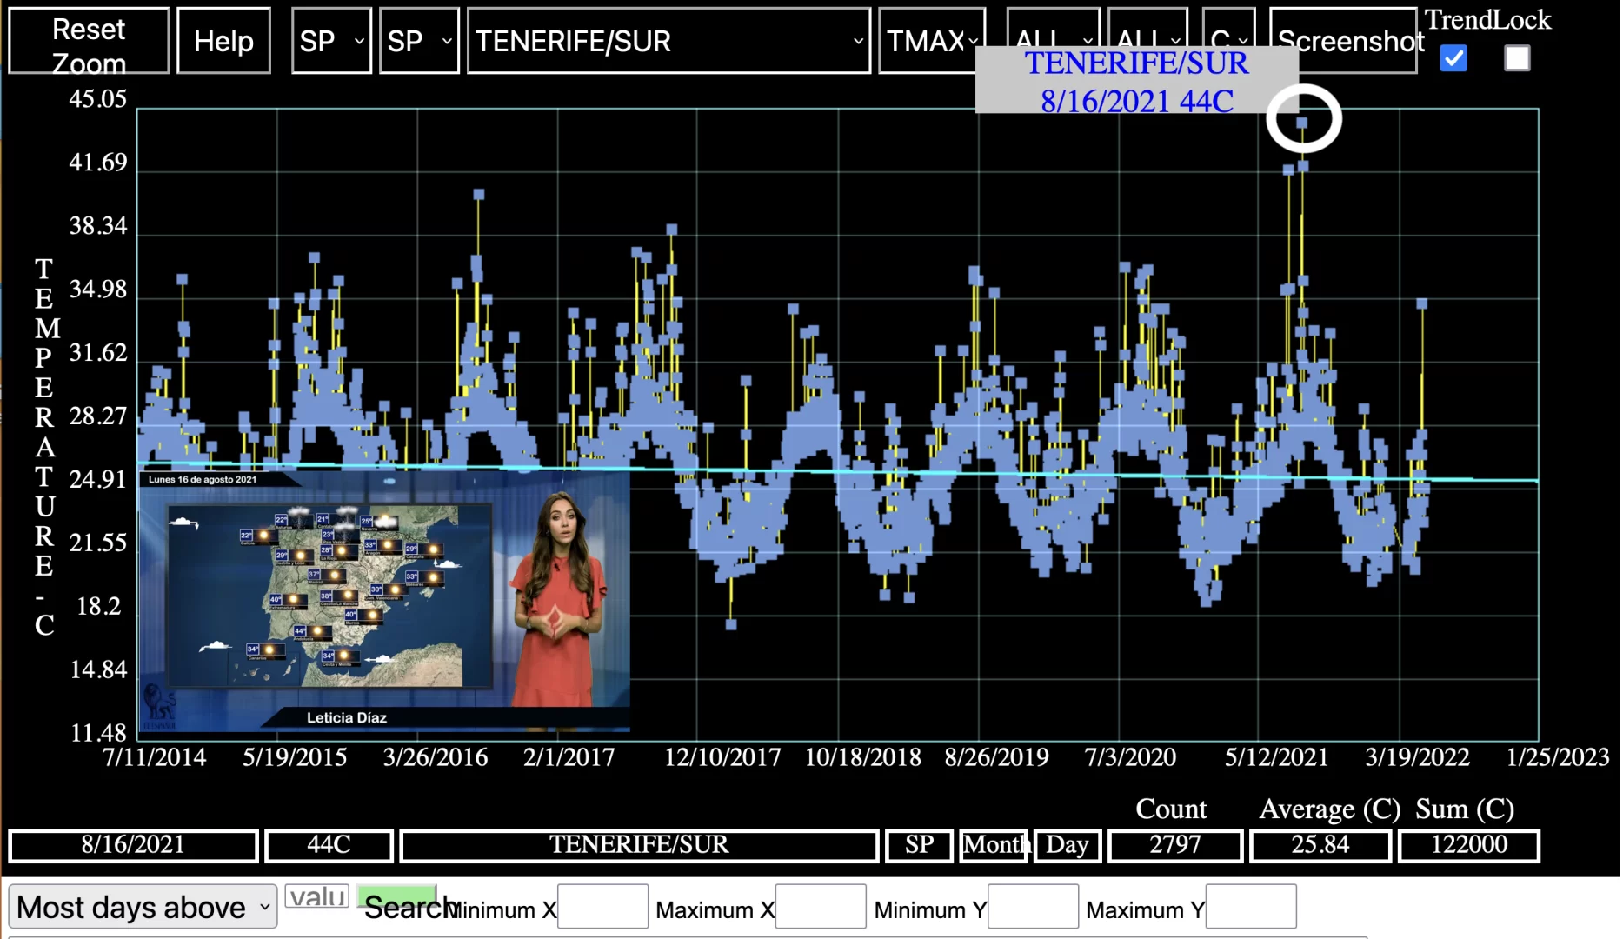Enable the unchecked TrendLock checkbox
1623x939 pixels.
click(1517, 58)
